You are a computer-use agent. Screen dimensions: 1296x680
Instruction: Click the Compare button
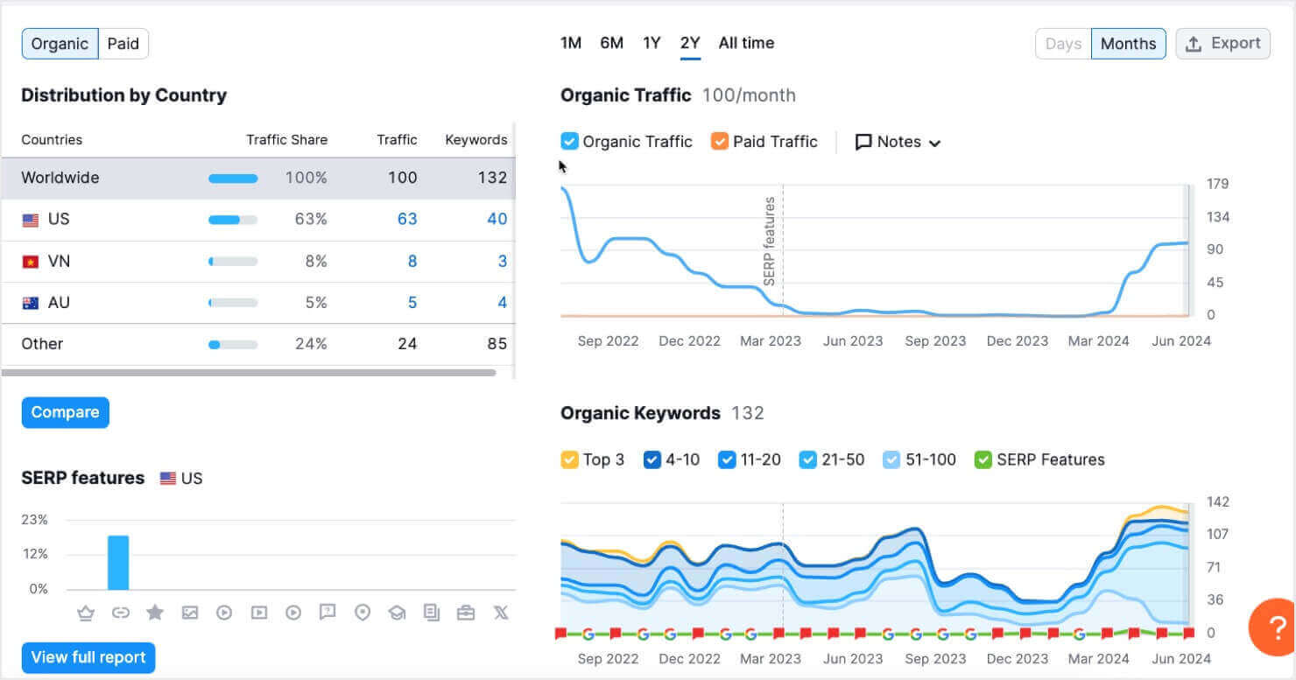65,412
